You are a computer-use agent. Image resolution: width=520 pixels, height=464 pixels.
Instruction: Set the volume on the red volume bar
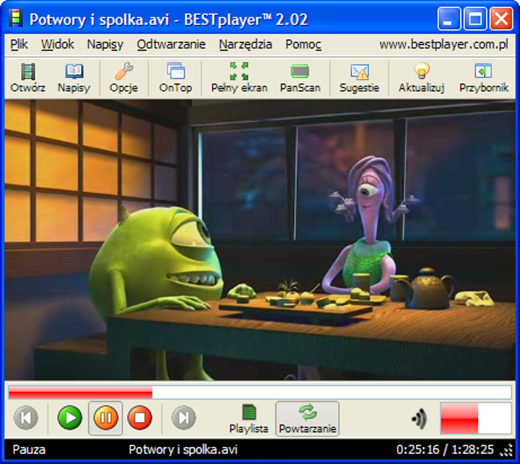click(x=476, y=418)
